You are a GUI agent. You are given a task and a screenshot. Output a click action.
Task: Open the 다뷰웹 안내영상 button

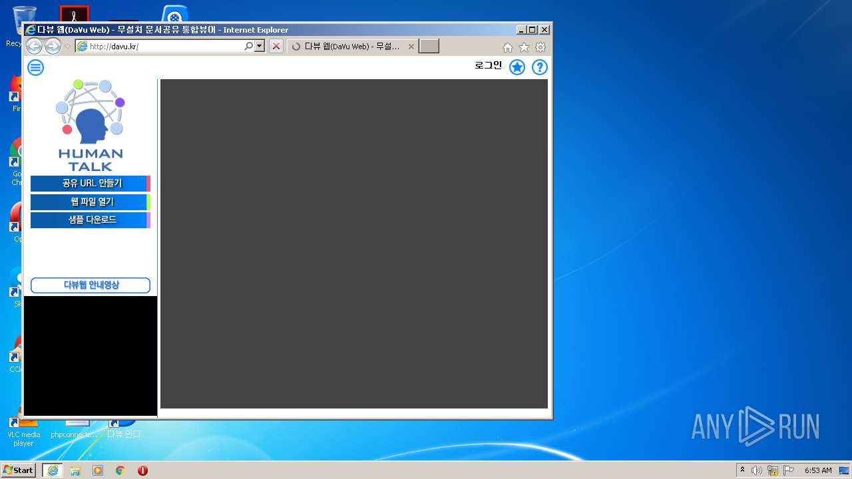point(91,285)
